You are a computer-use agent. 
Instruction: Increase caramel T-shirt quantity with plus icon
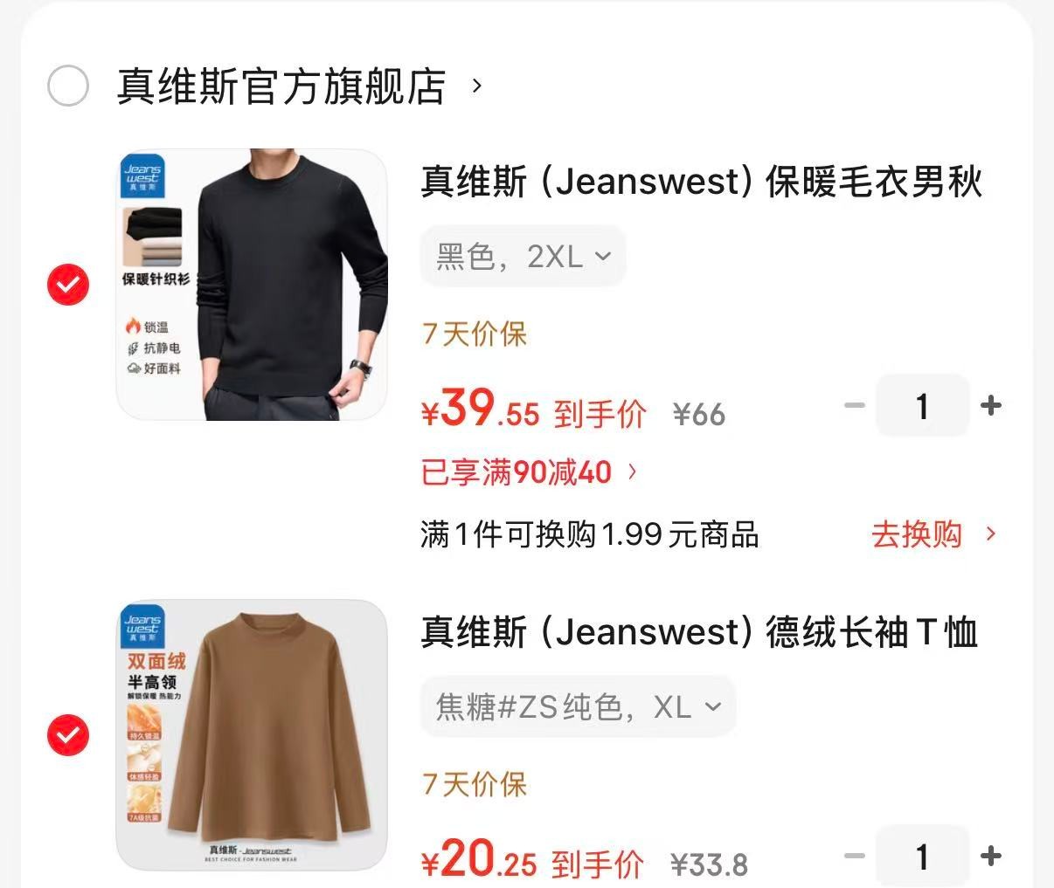[991, 856]
